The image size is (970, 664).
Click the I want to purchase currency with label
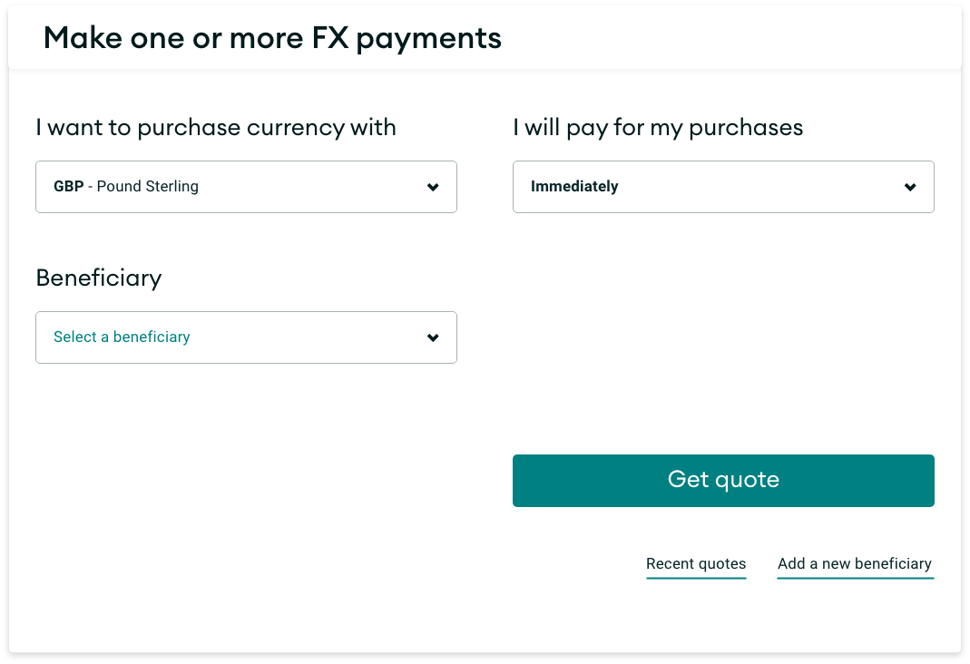[x=216, y=128]
